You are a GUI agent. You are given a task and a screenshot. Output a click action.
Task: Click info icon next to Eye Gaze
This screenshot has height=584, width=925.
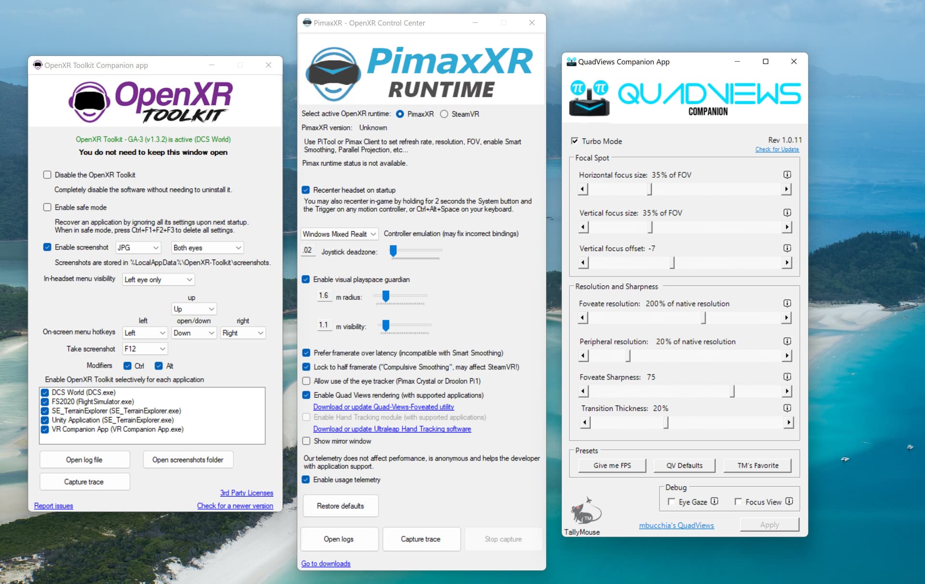pyautogui.click(x=714, y=501)
